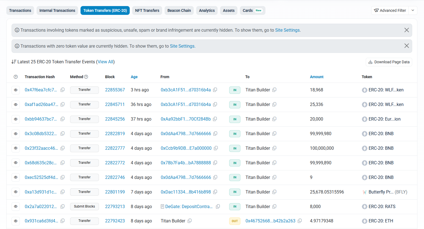Click amount 25,678.05315596
This screenshot has width=424, height=229.
pos(327,192)
